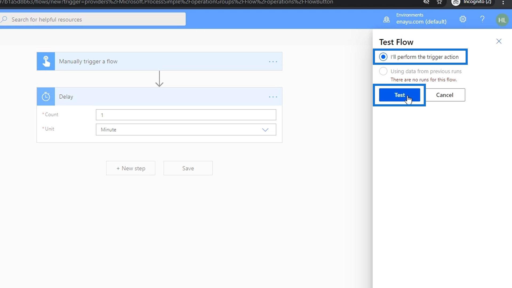Click the Count input field

186,115
